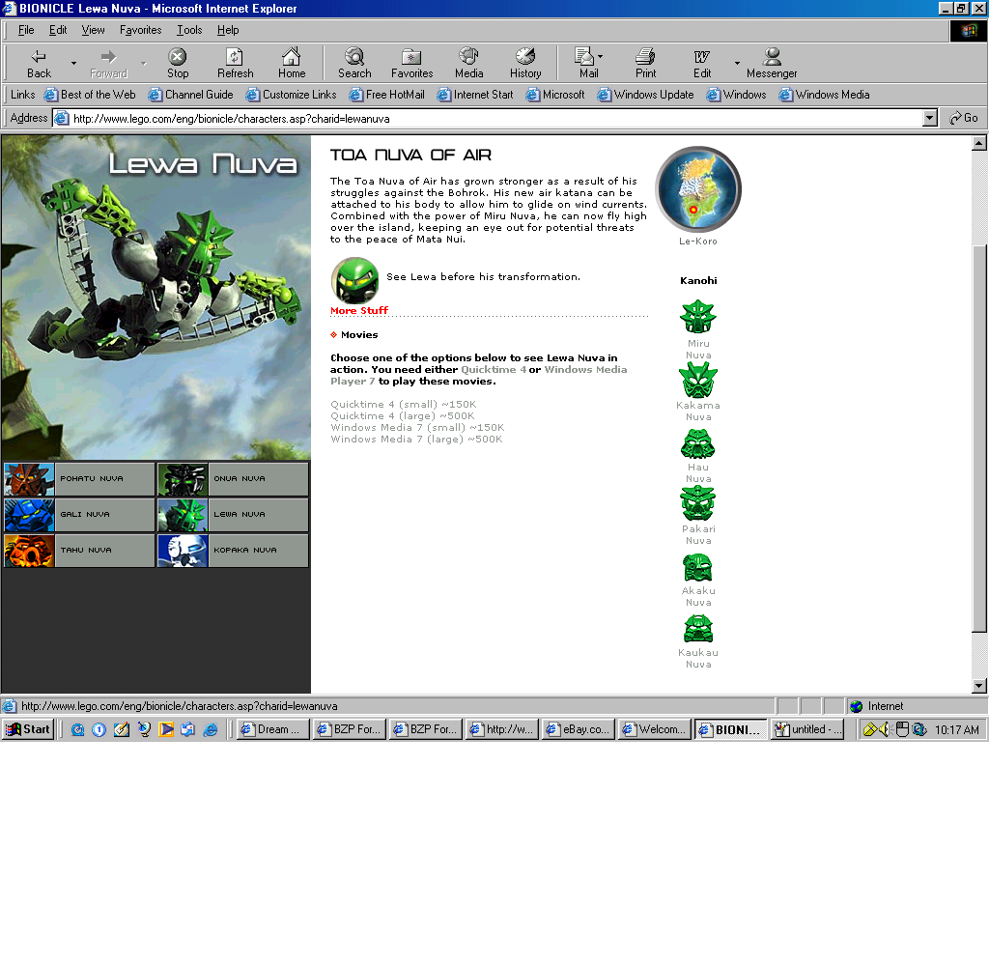Show the History pane
The width and height of the screenshot is (989, 966).
(x=525, y=63)
